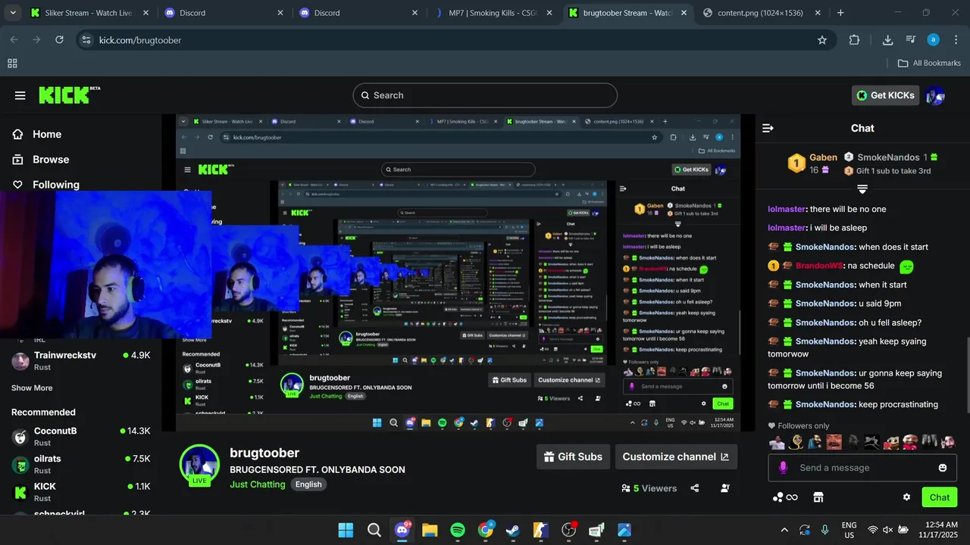Click the Customize channel button
Screen dimensions: 970x545
676,456
